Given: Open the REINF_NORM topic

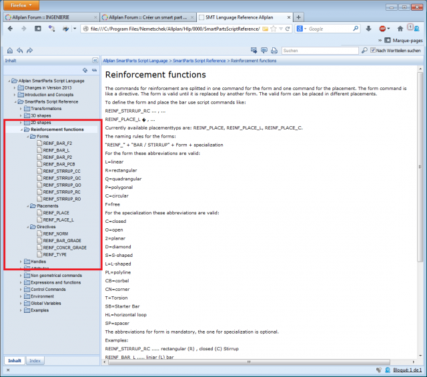Looking at the screenshot, I should (x=55, y=234).
